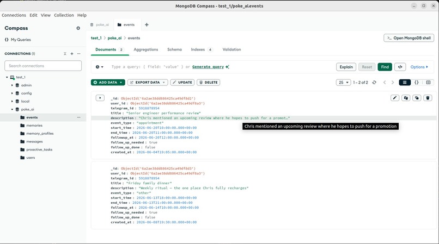
Task: Copy first document to clipboard
Action: [406, 98]
